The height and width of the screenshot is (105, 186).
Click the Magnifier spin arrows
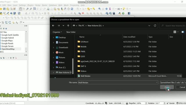pos(146,103)
